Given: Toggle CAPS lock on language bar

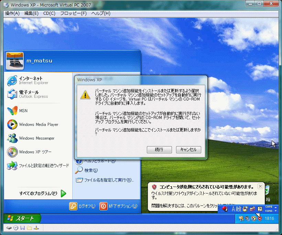Looking at the screenshot, I should point(269,207).
